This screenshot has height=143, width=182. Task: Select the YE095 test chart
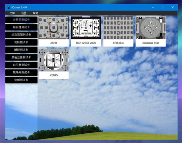point(54,63)
